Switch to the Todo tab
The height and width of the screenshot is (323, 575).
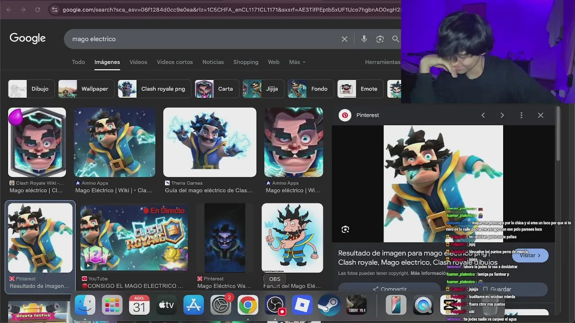pyautogui.click(x=78, y=62)
